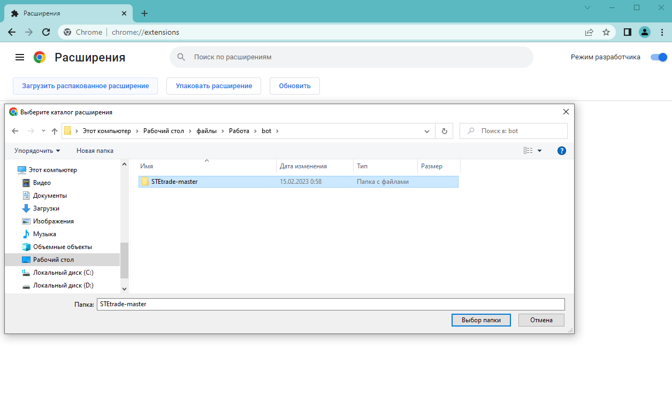This screenshot has height=404, width=672.
Task: Open a new tab with the plus icon
Action: [x=144, y=13]
